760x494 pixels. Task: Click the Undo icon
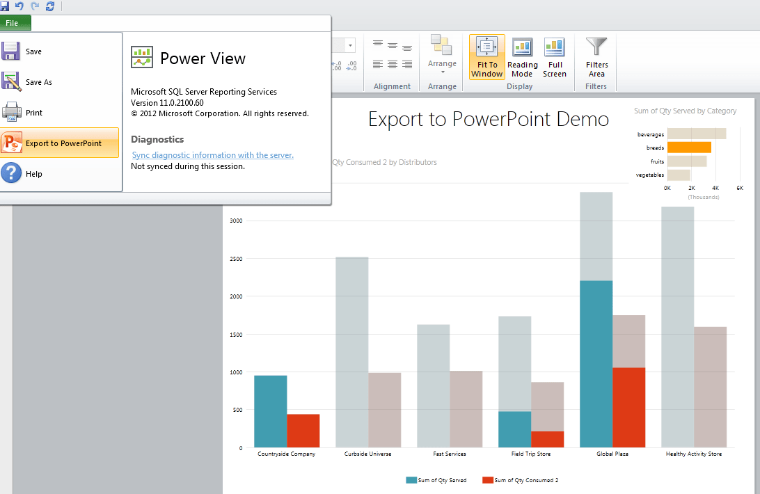tap(19, 7)
